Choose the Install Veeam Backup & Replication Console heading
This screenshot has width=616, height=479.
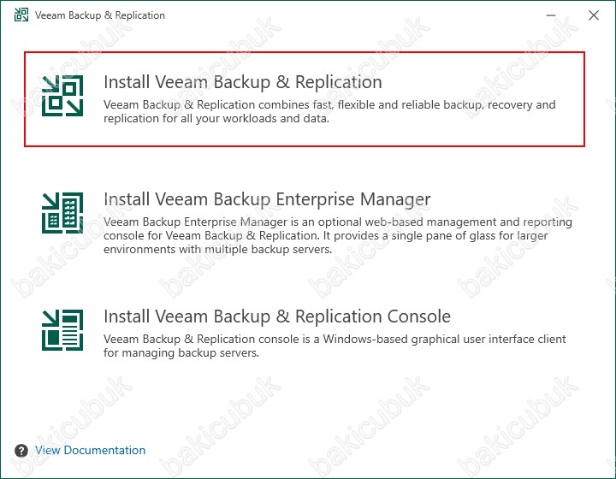pyautogui.click(x=277, y=316)
